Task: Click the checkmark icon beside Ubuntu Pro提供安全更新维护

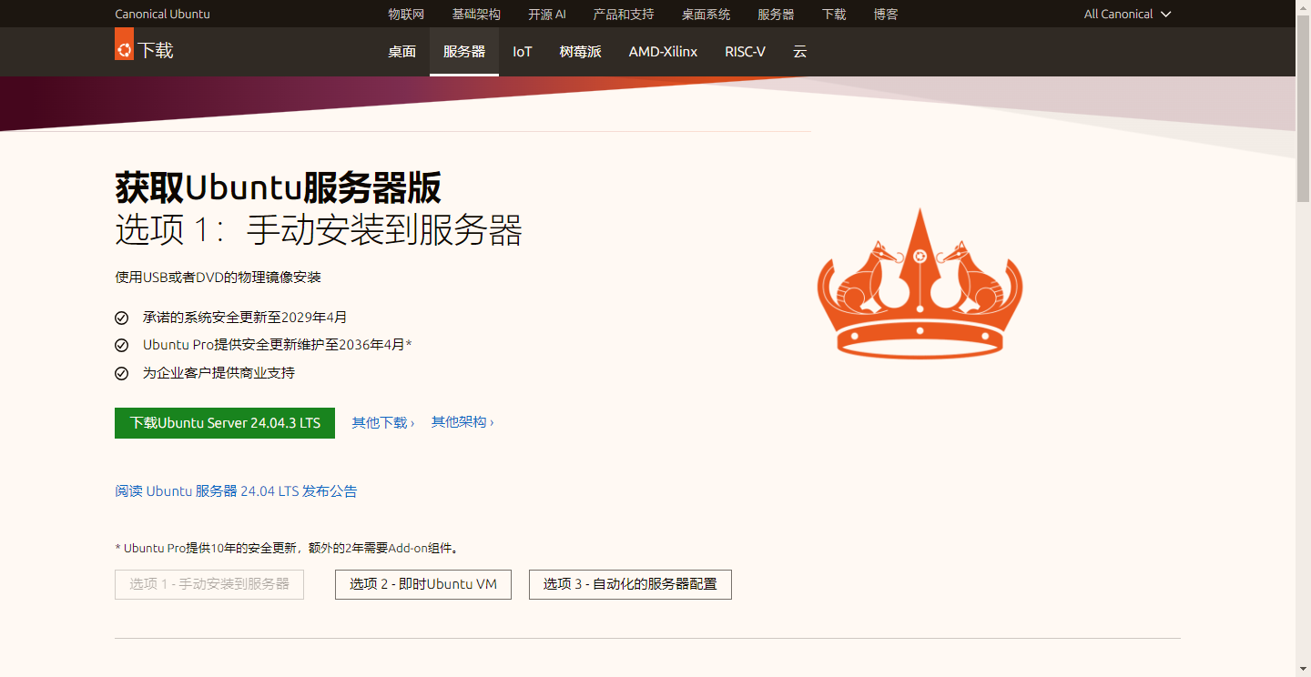Action: [121, 346]
